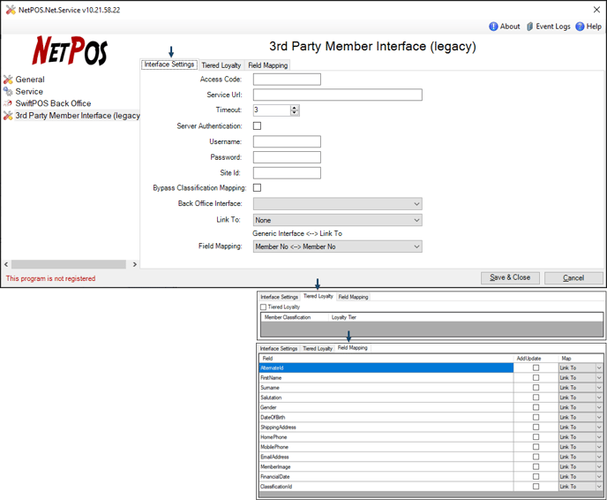This screenshot has height=500, width=607.
Task: Check AddUpdate for DateOfBirth
Action: point(536,417)
